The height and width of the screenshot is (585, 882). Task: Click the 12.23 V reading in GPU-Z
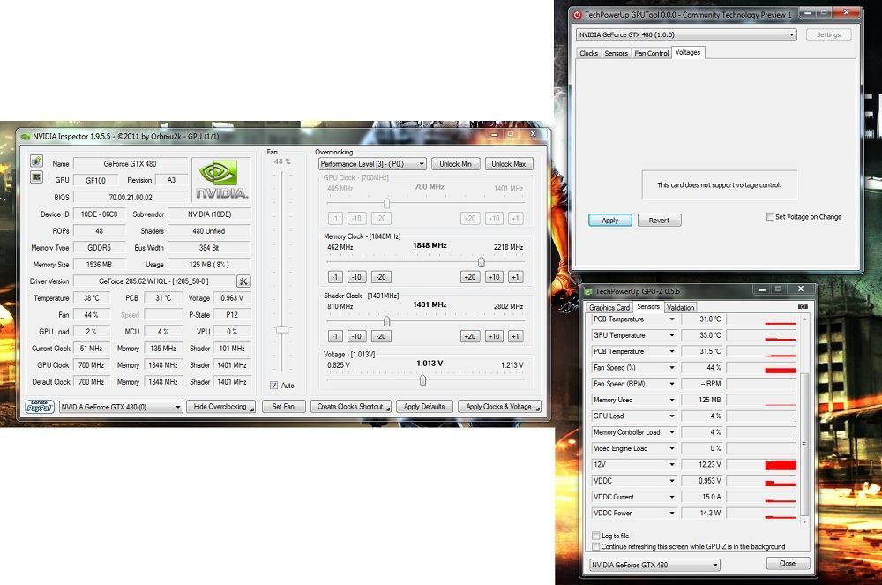[703, 465]
